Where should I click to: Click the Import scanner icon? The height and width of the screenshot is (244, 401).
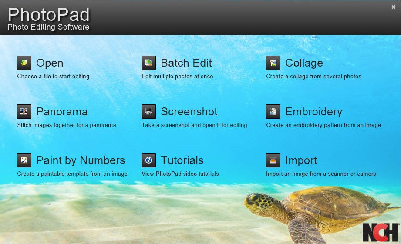[273, 160]
